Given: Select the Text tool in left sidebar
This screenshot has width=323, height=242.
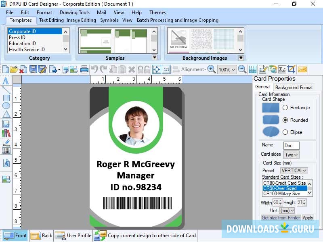Looking at the screenshot, I should [x=6, y=81].
